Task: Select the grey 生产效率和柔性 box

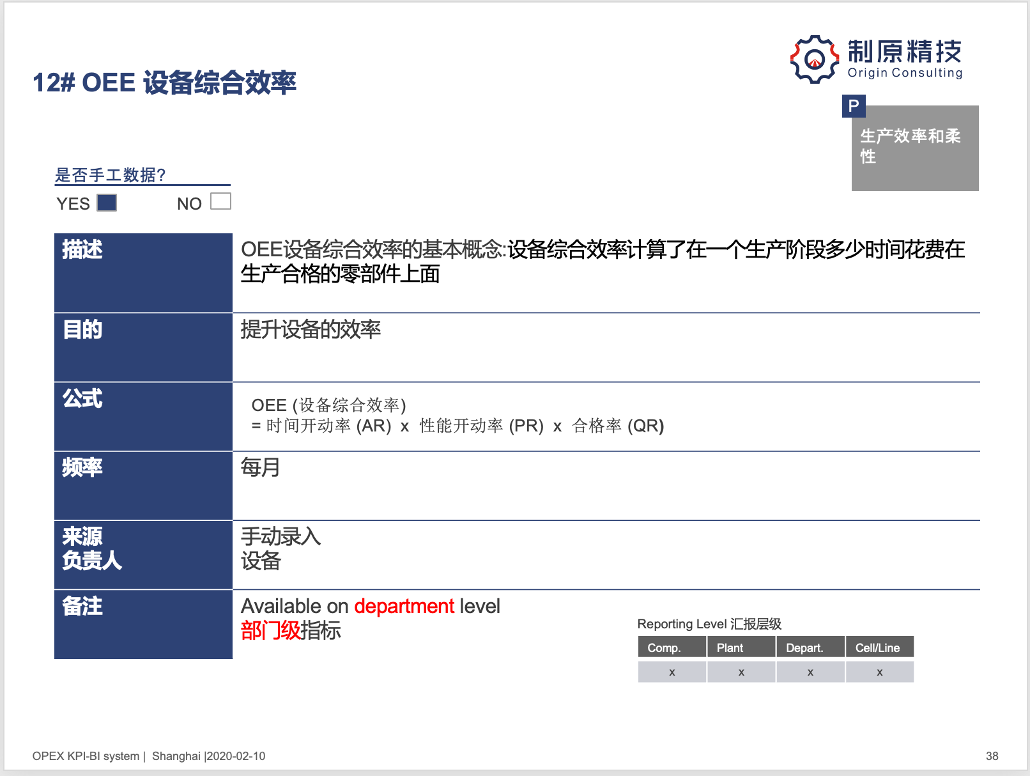Action: click(915, 148)
